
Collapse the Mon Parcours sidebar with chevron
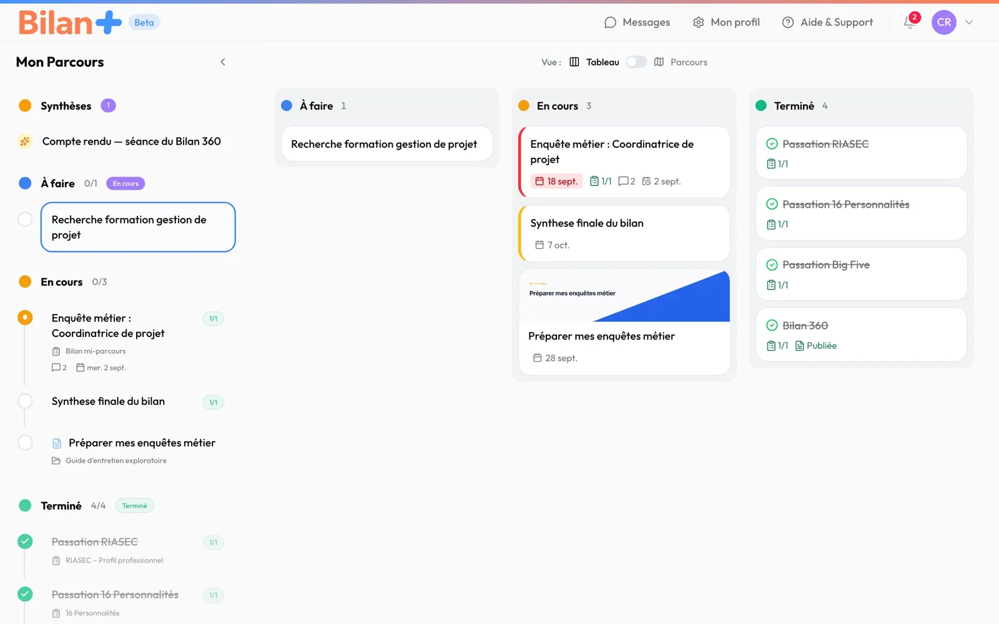223,62
